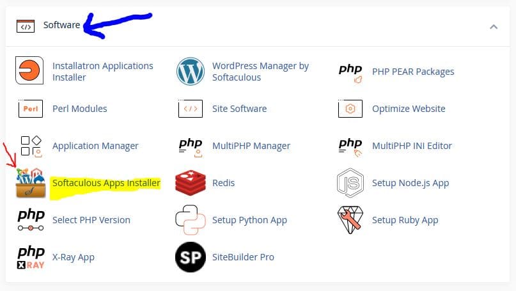Screen dimensions: 516x291
Task: Open the WordPress Manager by Softaculous icon
Action: click(x=190, y=71)
